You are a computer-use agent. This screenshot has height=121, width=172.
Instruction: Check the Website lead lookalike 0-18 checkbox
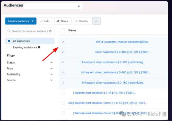click(63, 93)
